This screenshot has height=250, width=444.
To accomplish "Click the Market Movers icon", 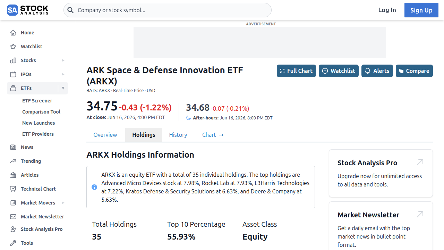I will pos(13,203).
